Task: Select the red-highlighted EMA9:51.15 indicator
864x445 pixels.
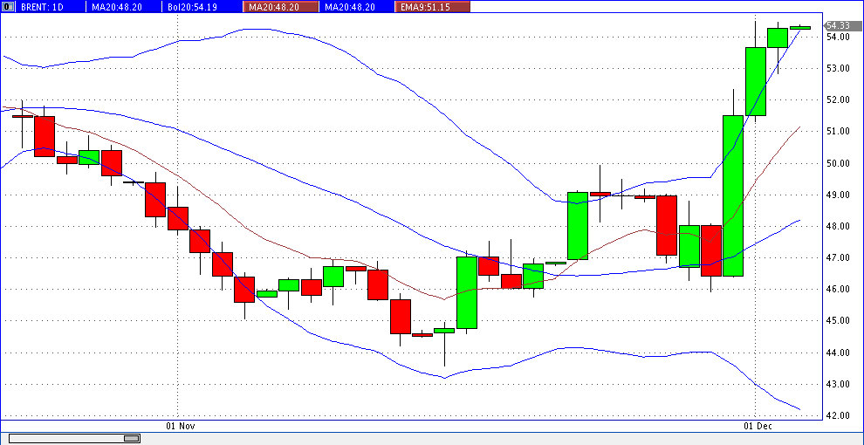Action: click(x=433, y=7)
